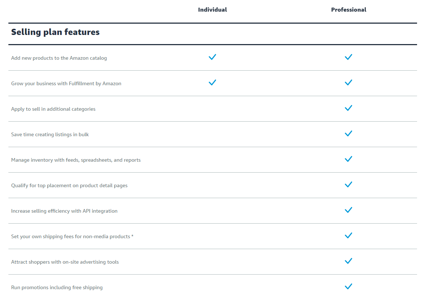This screenshot has height=299, width=428.
Task: Click the API integration checkmark
Action: 348,210
